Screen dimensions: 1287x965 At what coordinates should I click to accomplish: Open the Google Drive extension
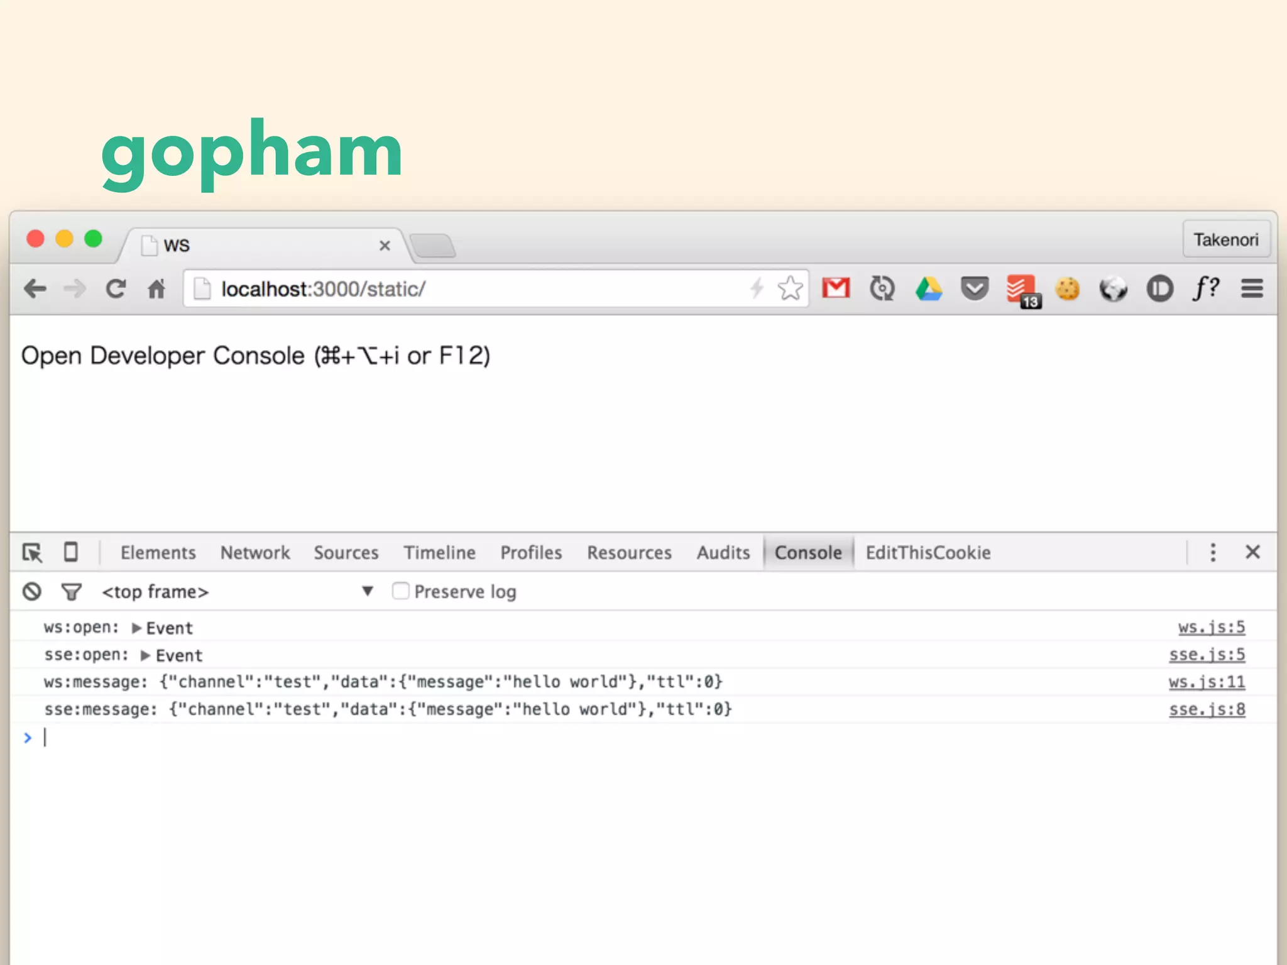(x=929, y=289)
